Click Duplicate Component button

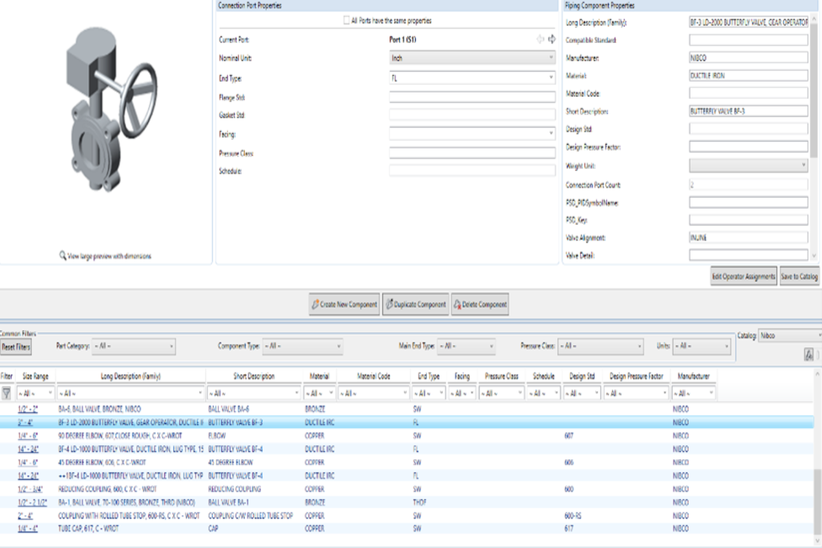point(415,304)
